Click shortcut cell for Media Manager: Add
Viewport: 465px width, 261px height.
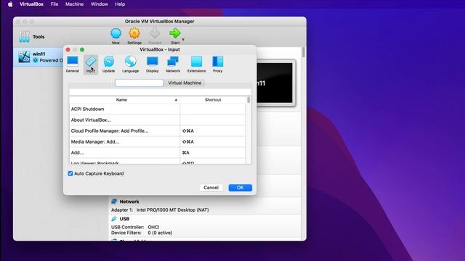click(x=213, y=142)
